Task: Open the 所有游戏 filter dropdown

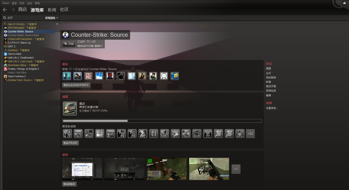Action: pos(52,18)
